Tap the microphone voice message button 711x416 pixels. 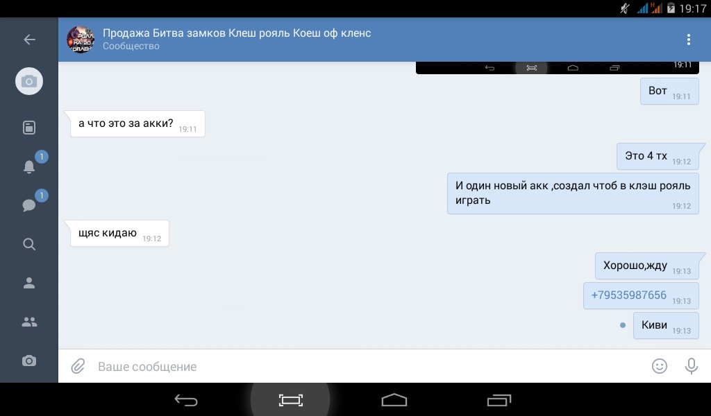click(691, 366)
